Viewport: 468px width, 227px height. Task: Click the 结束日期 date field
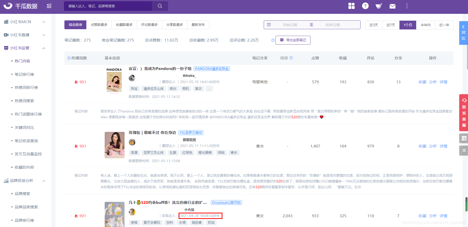333,25
